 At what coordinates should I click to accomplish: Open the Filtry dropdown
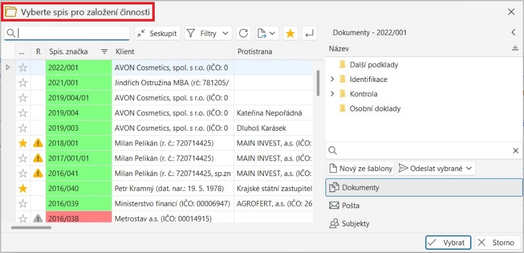[208, 33]
